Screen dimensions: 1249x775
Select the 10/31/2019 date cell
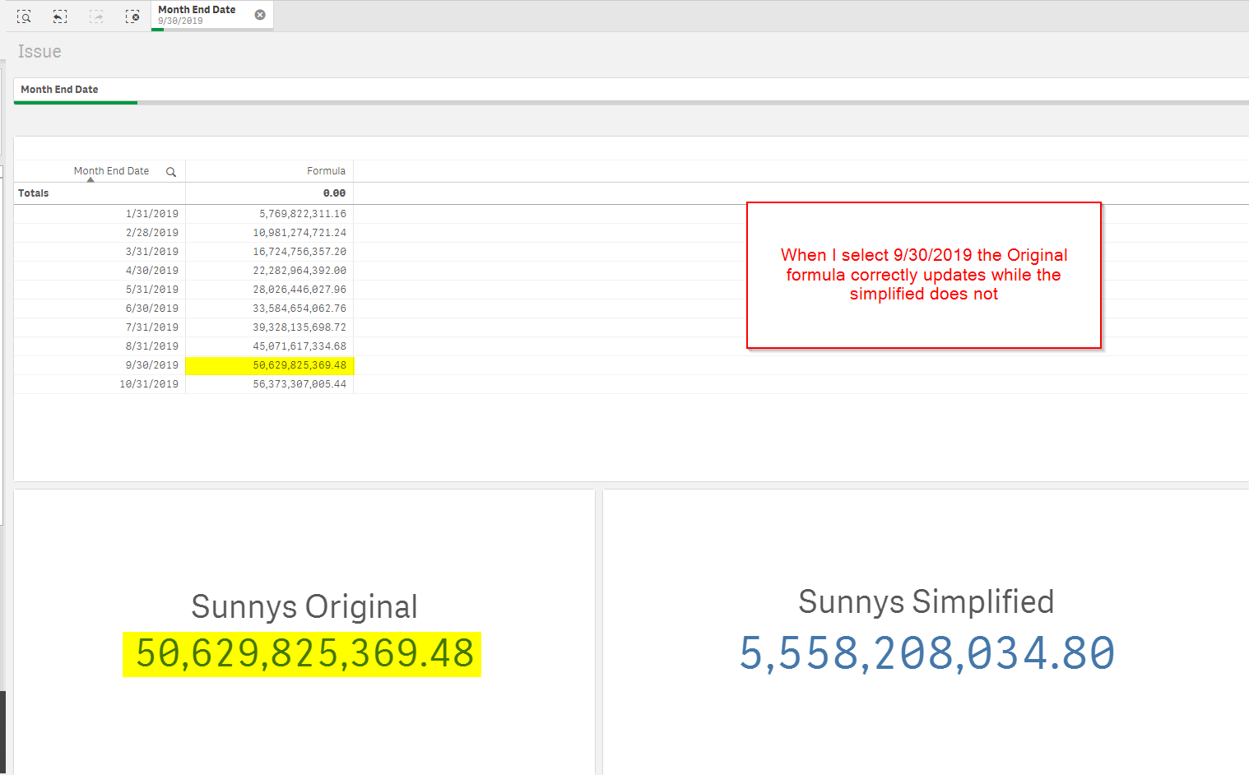pos(149,384)
